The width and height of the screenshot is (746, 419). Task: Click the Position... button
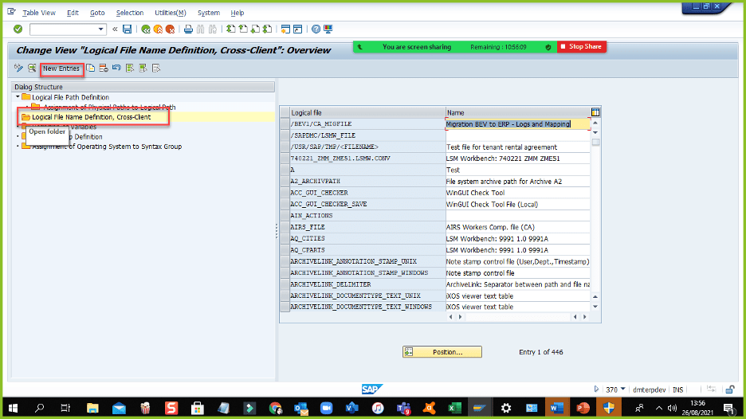pyautogui.click(x=442, y=352)
